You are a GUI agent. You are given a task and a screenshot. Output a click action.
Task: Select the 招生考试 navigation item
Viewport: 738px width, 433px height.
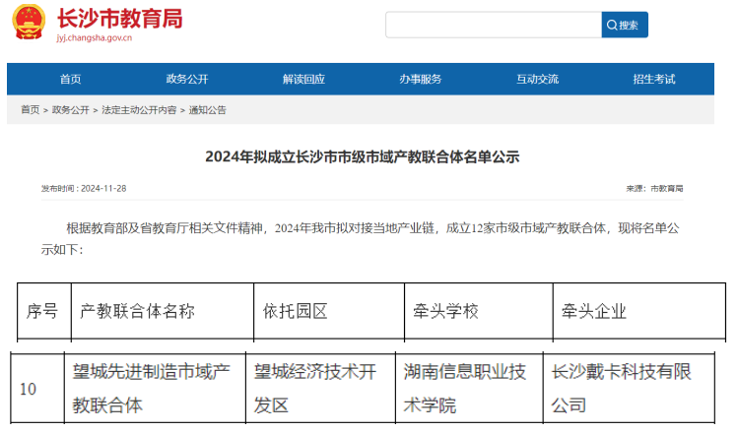click(653, 79)
